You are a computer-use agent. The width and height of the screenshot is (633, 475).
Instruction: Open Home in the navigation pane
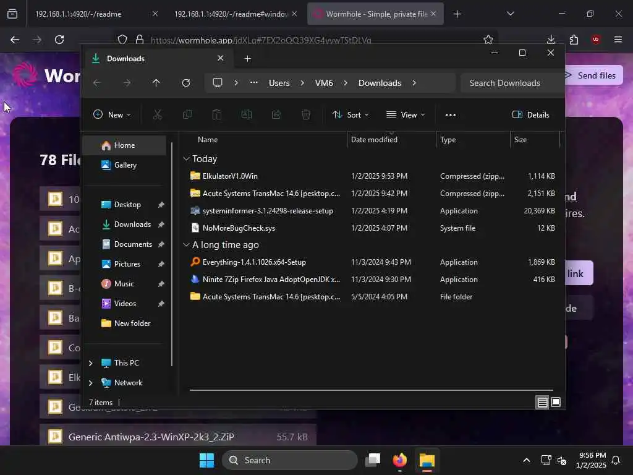tap(124, 145)
